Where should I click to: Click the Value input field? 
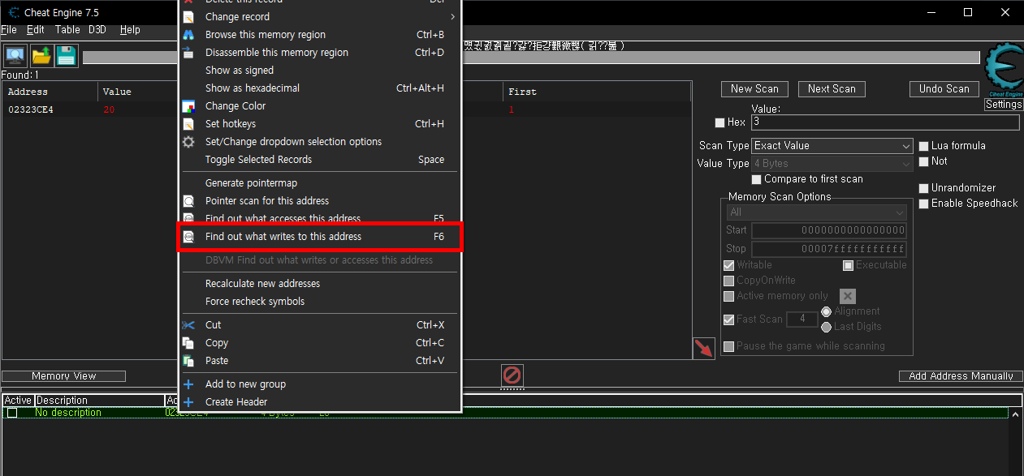click(885, 122)
